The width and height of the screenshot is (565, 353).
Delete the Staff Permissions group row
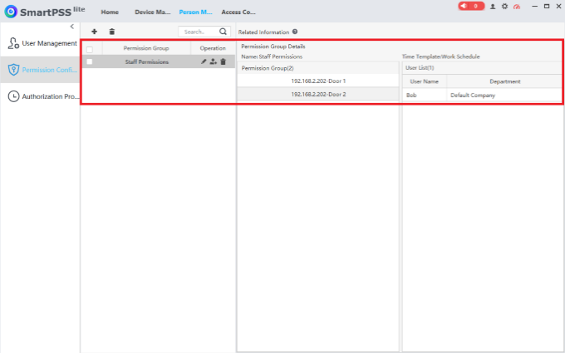223,61
